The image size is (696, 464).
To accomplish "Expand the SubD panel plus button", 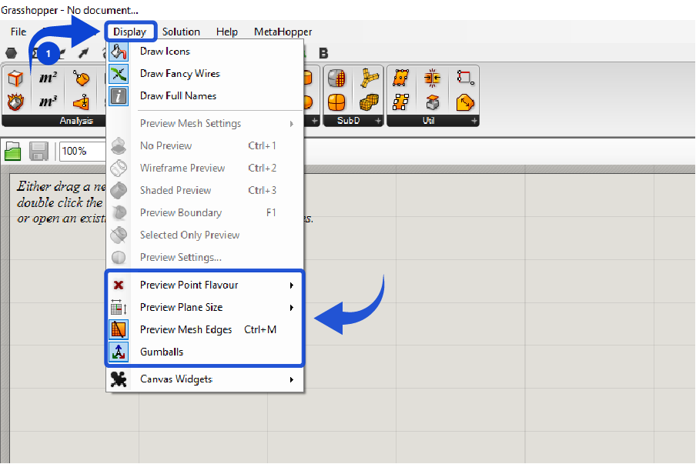I will (378, 121).
